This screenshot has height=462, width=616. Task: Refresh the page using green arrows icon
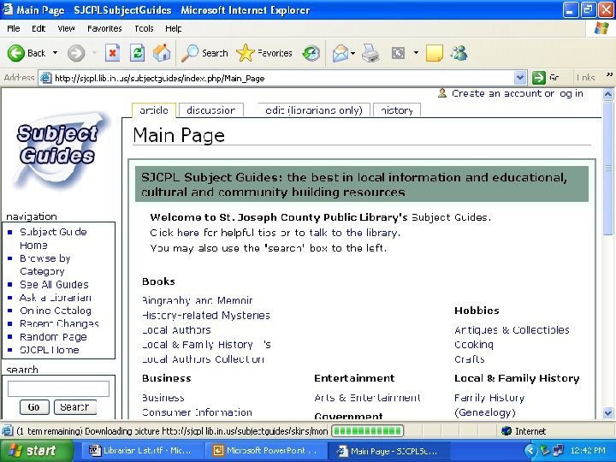[x=137, y=53]
